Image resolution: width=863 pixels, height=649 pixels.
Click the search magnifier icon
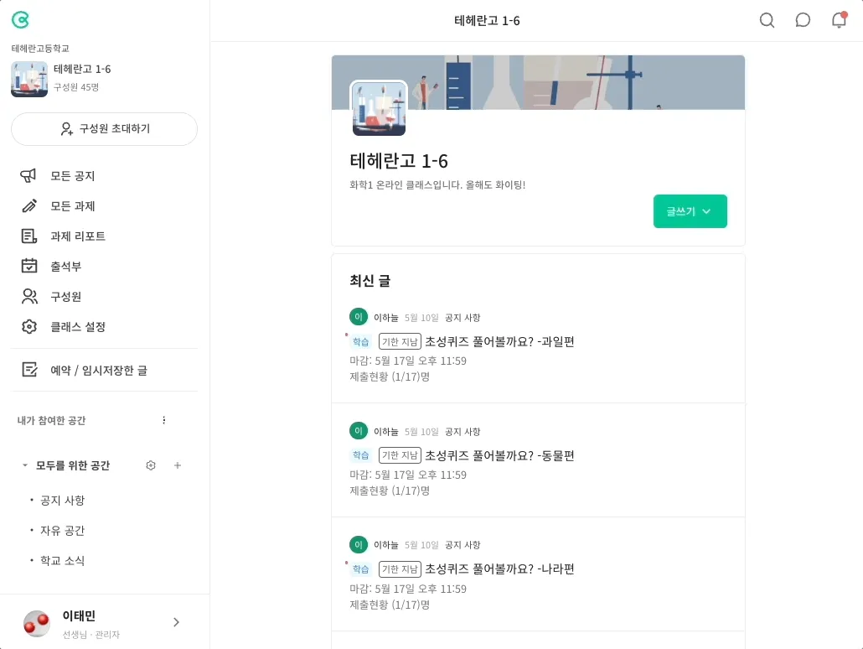[x=767, y=20]
